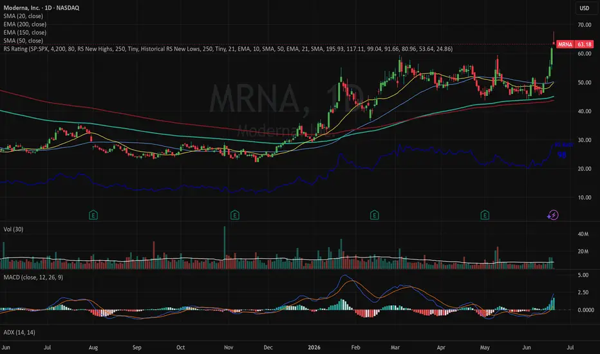Click the 40M volume axis label
Image resolution: width=600 pixels, height=354 pixels.
[x=583, y=234]
